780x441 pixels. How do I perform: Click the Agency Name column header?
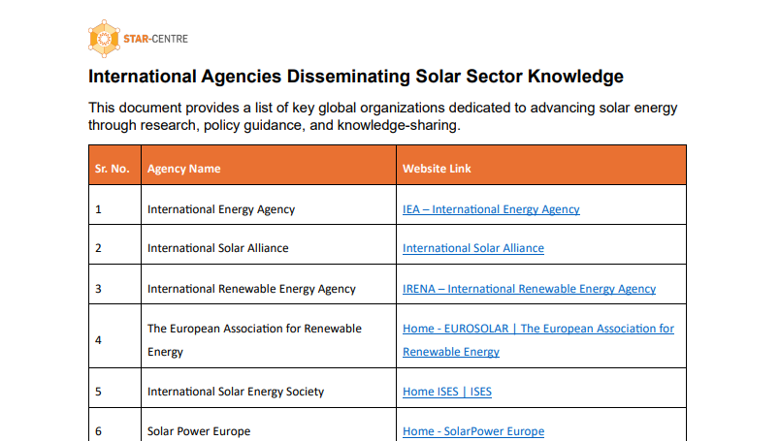pyautogui.click(x=183, y=169)
